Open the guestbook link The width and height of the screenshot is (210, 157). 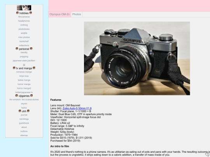[x=24, y=123]
